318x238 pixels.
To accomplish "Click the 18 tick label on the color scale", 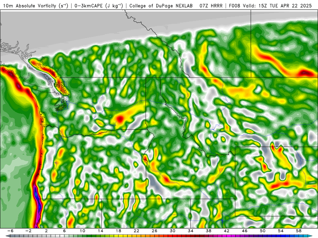I will tap(118, 231).
